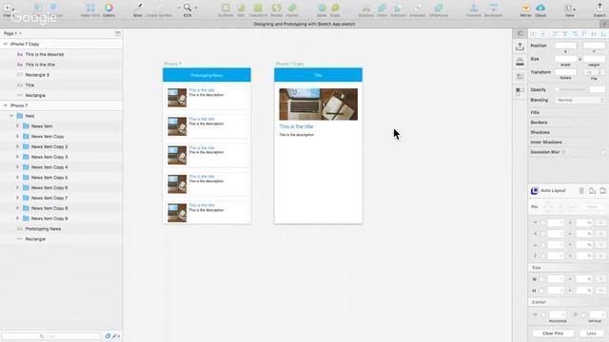Viewport: 609px width, 342px height.
Task: Open the Insert tool menu
Action: tap(8, 9)
